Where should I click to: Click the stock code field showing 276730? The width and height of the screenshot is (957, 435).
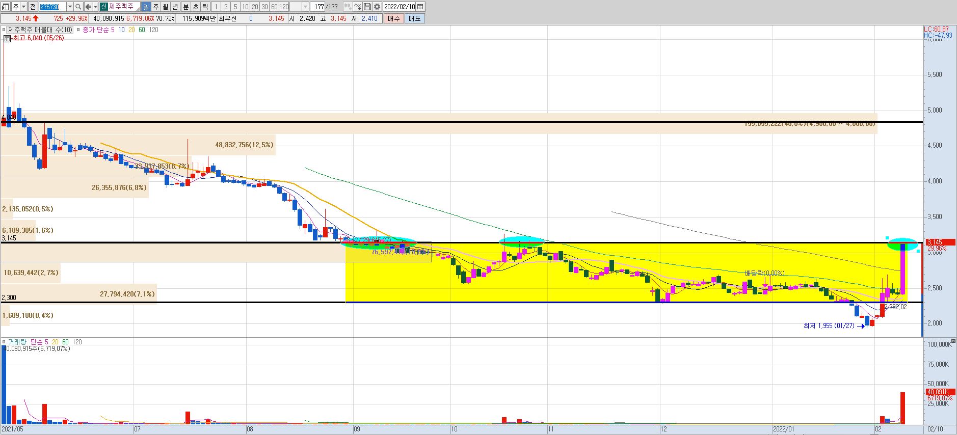pos(52,7)
